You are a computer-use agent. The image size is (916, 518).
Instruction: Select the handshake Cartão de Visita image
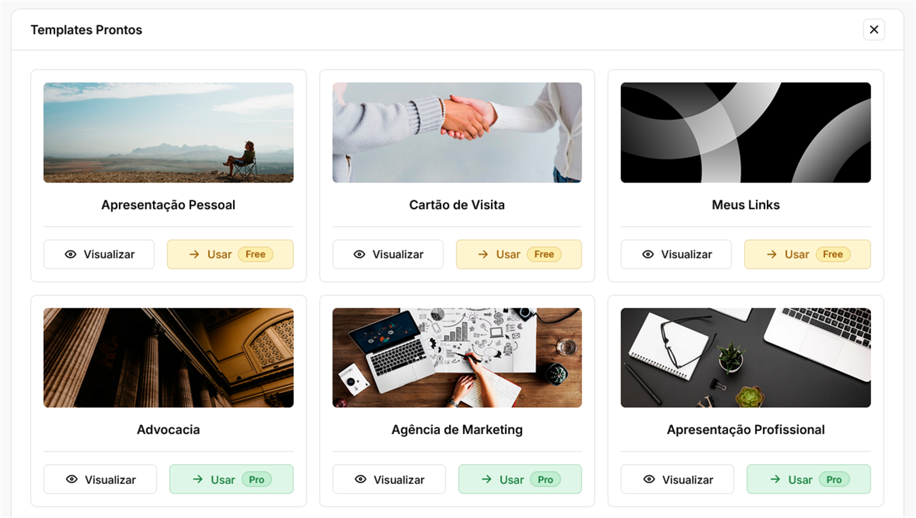[x=457, y=132]
